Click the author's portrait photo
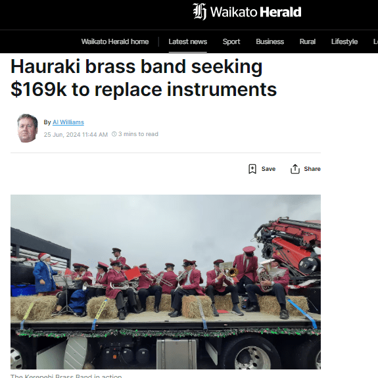 (27, 128)
